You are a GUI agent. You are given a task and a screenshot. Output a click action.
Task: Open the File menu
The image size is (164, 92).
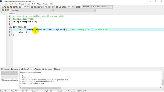point(2,4)
